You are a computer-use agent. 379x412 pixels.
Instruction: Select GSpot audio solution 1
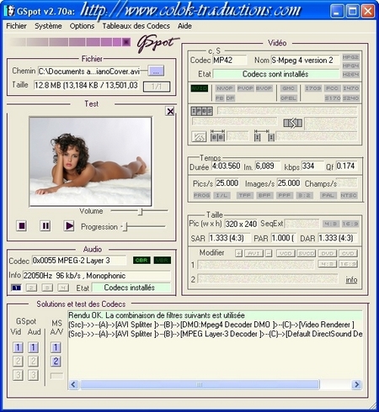[x=33, y=347]
